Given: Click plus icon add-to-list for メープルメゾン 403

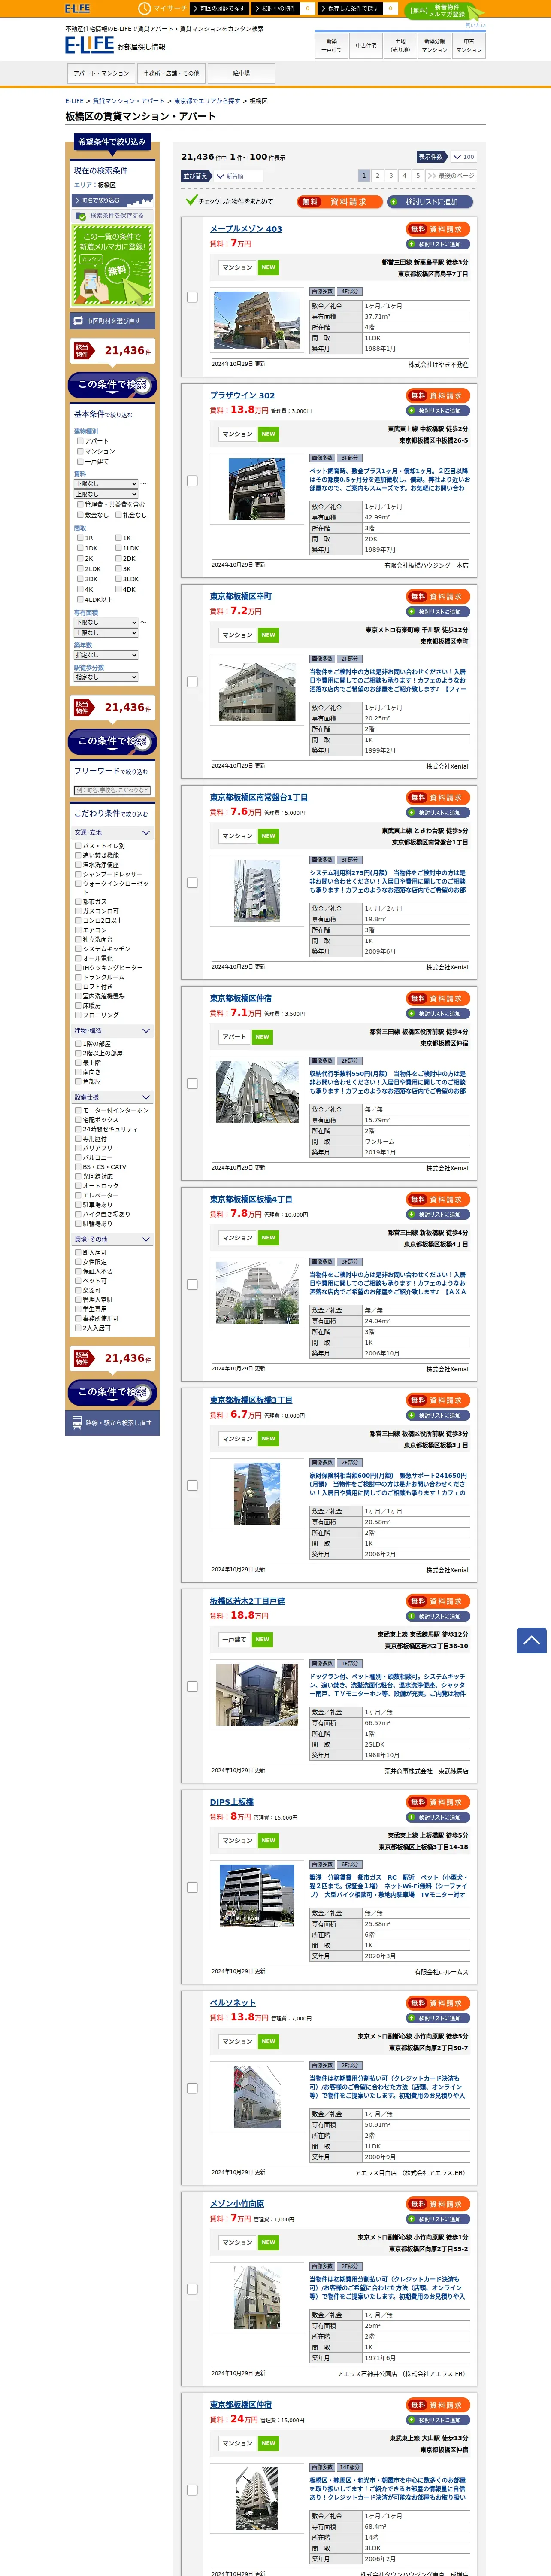Looking at the screenshot, I should tap(438, 244).
